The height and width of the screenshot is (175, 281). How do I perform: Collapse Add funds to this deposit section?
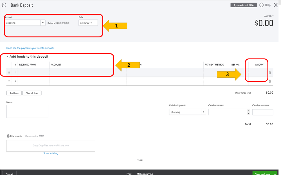click(x=7, y=57)
